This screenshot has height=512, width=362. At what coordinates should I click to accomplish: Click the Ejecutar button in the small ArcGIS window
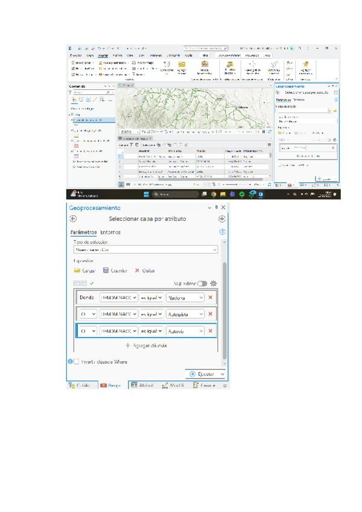click(x=324, y=179)
